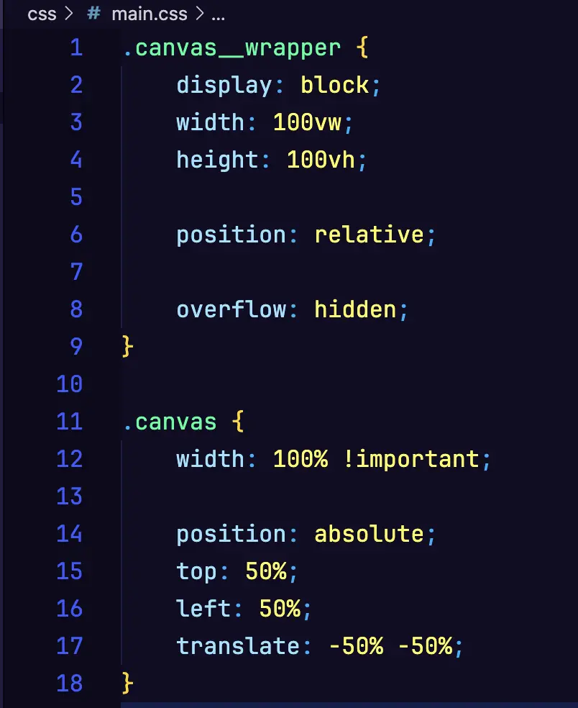Click the overflow hidden value
578x708 pixels.
click(355, 309)
